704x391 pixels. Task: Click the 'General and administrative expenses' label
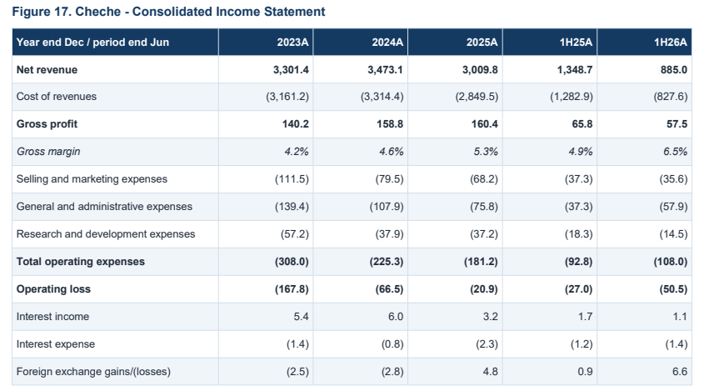(105, 206)
